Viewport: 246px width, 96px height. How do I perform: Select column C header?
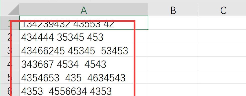click(x=222, y=9)
